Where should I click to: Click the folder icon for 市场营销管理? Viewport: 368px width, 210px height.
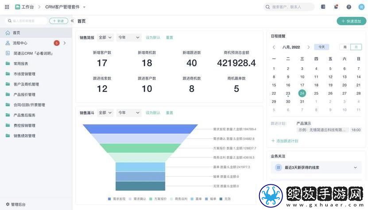coord(8,74)
